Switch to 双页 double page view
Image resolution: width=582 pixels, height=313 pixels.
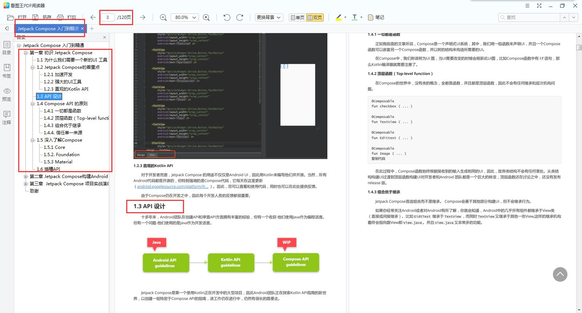[315, 17]
